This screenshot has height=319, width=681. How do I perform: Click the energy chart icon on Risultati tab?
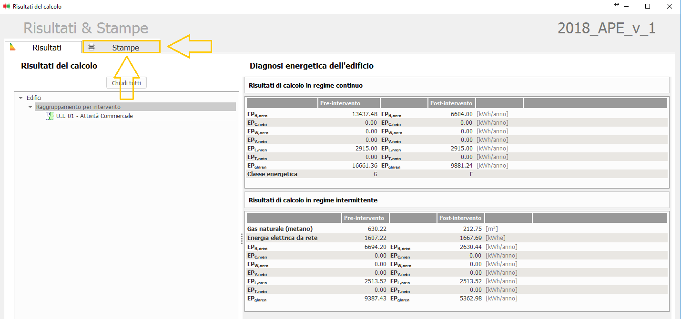(13, 47)
